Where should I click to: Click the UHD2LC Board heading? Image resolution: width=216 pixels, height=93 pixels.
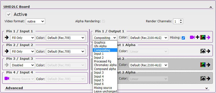coord(17,7)
